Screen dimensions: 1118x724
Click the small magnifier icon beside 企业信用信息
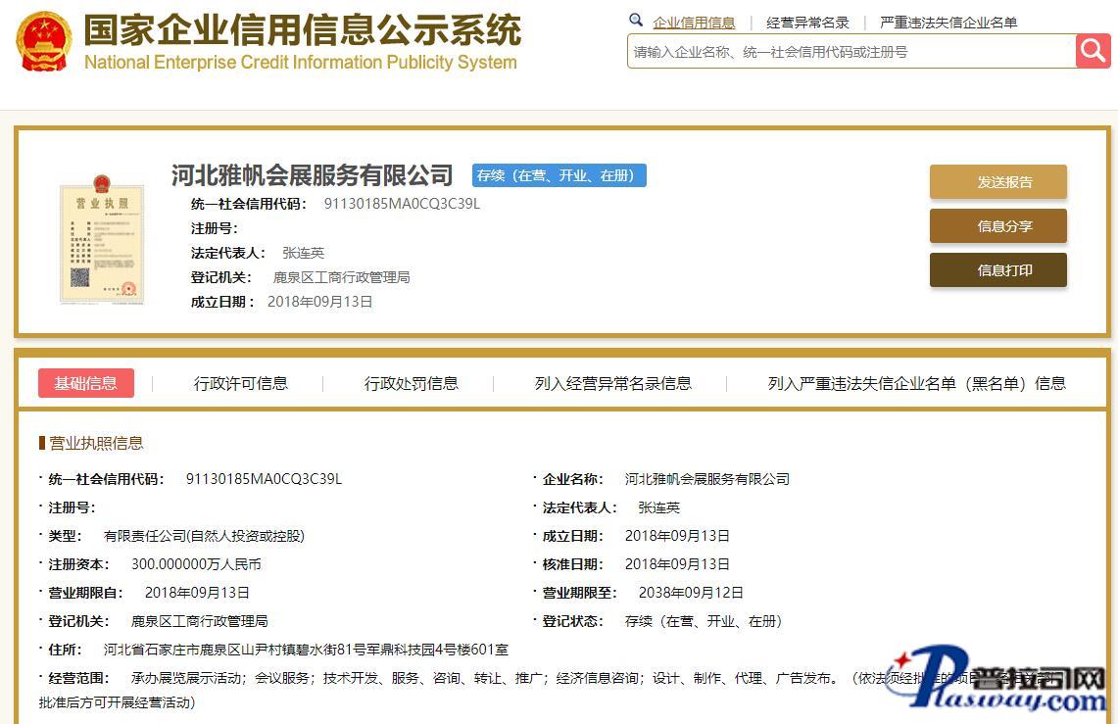point(636,20)
